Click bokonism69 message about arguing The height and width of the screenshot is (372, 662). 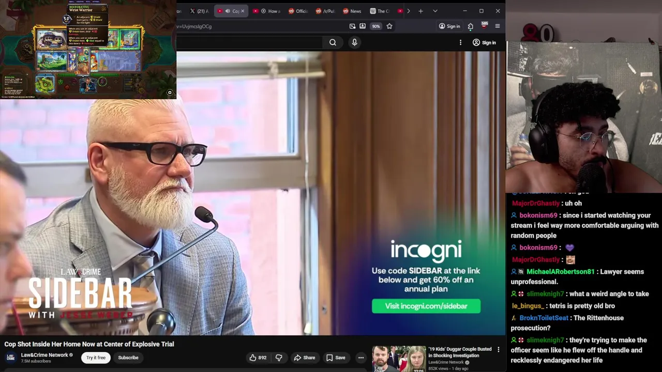point(584,225)
